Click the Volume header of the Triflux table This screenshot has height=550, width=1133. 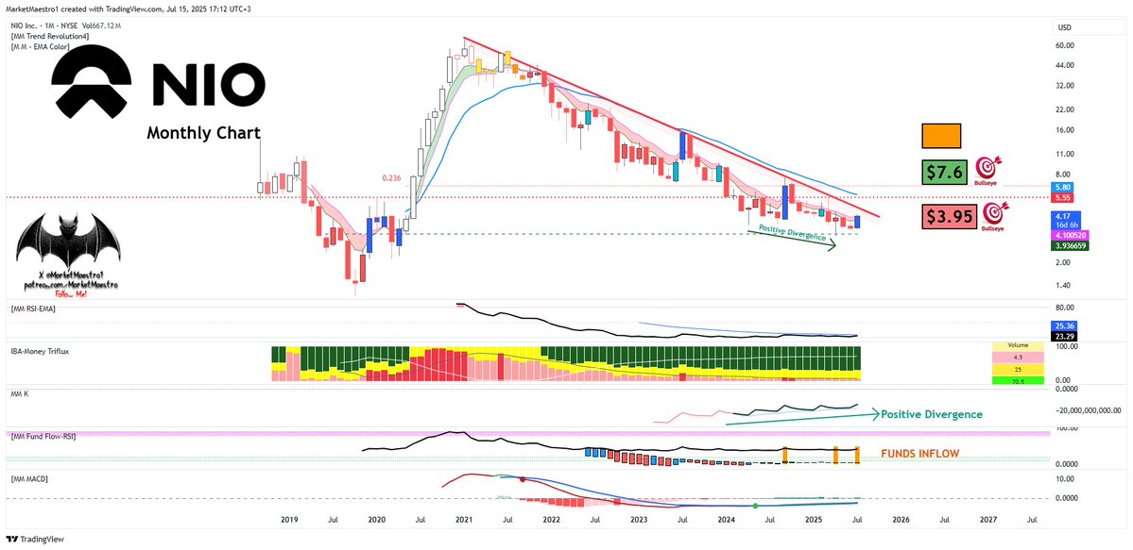coord(1018,345)
